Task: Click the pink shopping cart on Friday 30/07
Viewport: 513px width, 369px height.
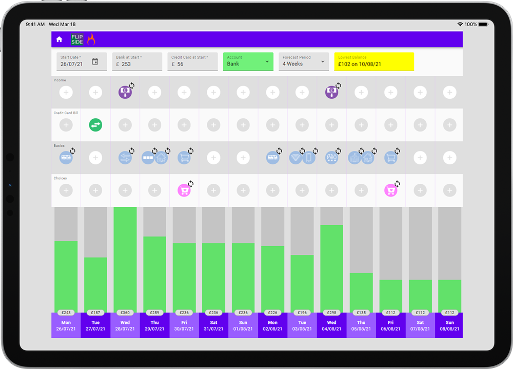Action: 184,190
